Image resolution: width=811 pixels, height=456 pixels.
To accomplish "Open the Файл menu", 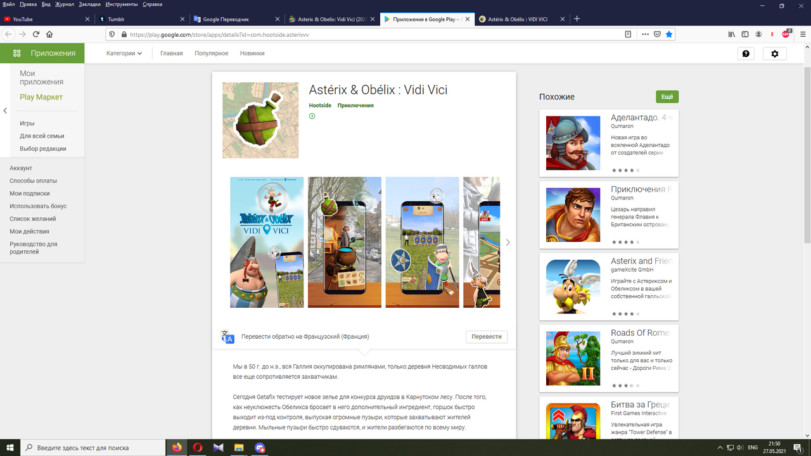I will click(x=8, y=4).
